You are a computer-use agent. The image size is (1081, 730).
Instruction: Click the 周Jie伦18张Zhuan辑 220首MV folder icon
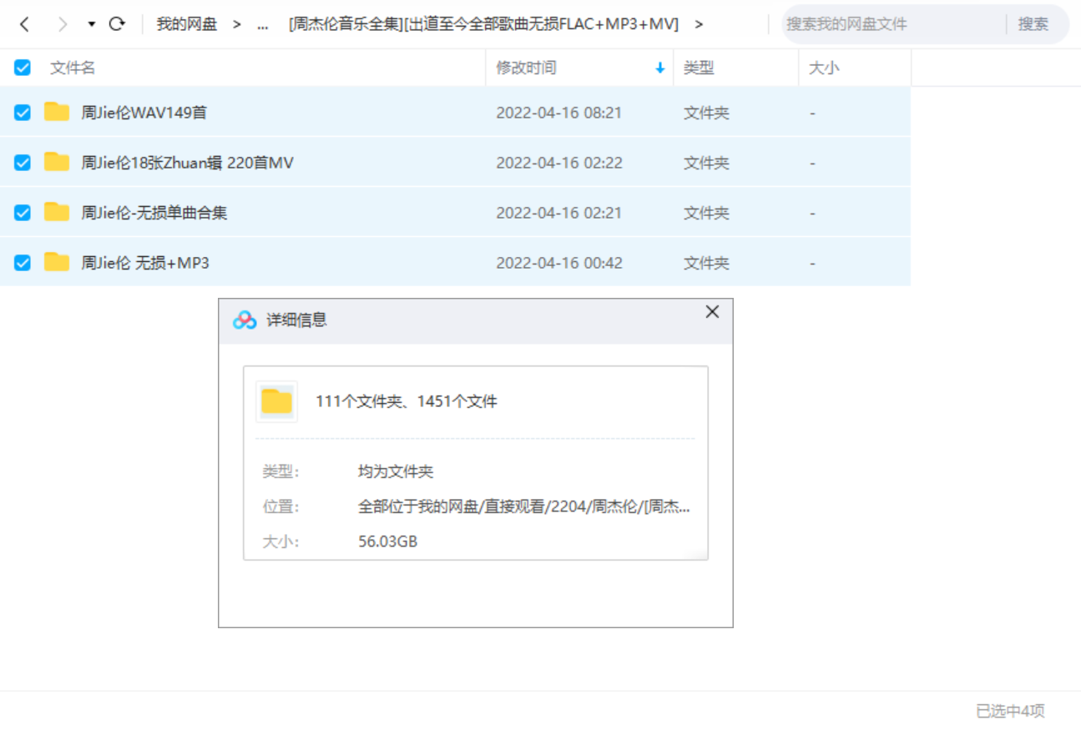57,162
